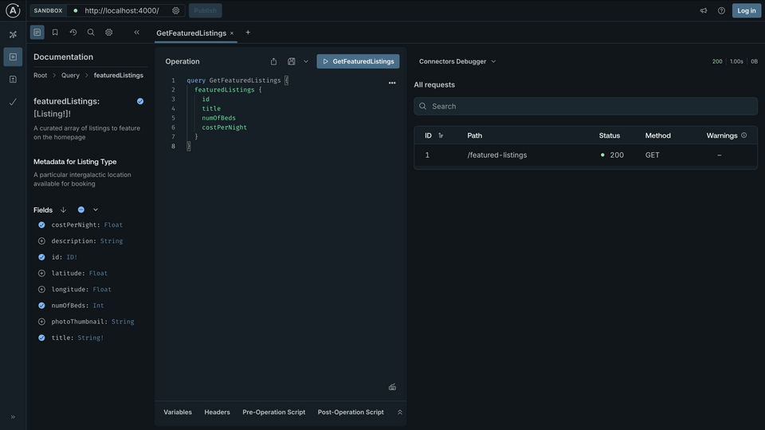This screenshot has width=765, height=430.
Task: Expand the save operation dropdown arrow
Action: [306, 61]
